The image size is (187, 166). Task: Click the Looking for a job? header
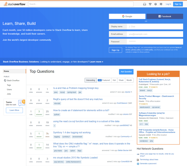pyautogui.click(x=158, y=74)
